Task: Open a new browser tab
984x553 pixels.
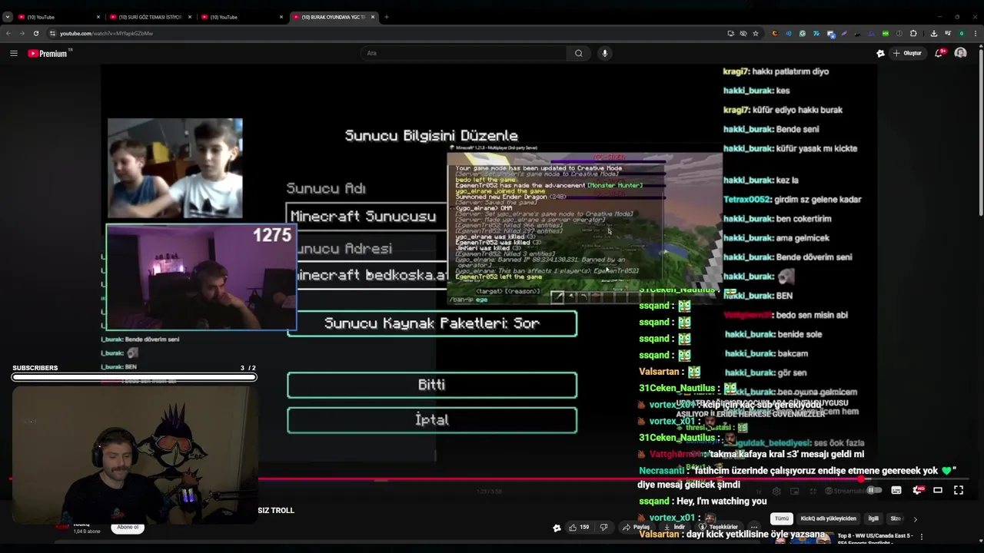Action: tap(387, 17)
